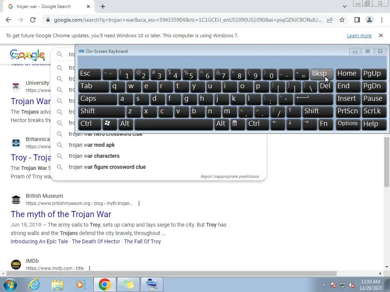Click the spacebar on On-Screen Keyboard
The height and width of the screenshot is (292, 390).
pos(174,124)
